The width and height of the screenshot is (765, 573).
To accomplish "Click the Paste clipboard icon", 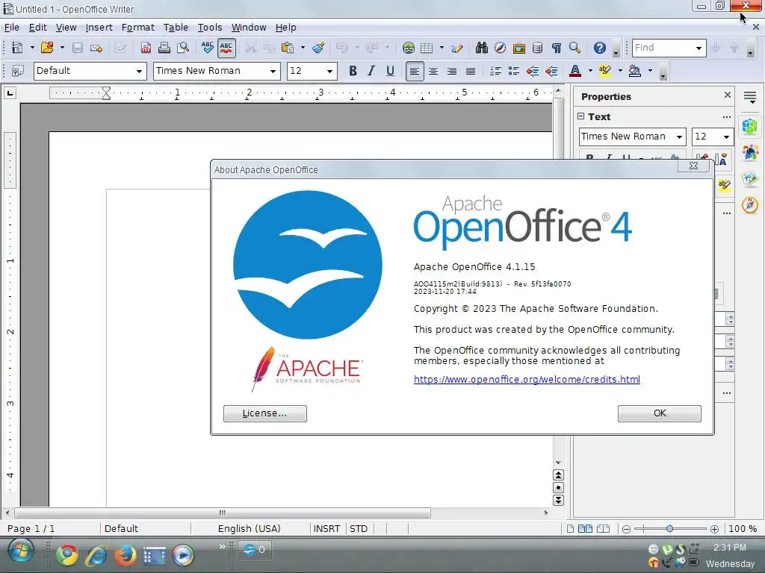I will (288, 48).
